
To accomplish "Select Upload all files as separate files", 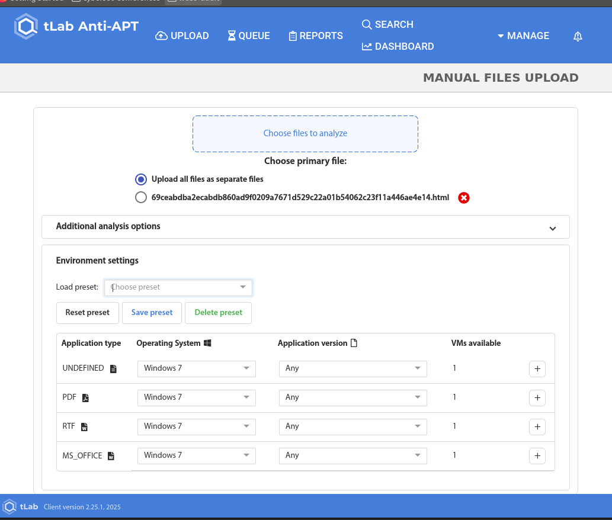I will click(141, 179).
